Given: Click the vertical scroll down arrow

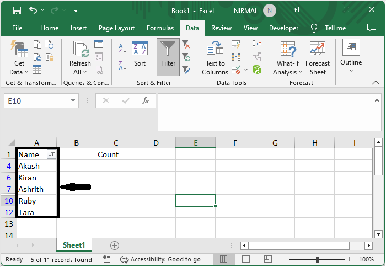Looking at the screenshot, I should [378, 234].
